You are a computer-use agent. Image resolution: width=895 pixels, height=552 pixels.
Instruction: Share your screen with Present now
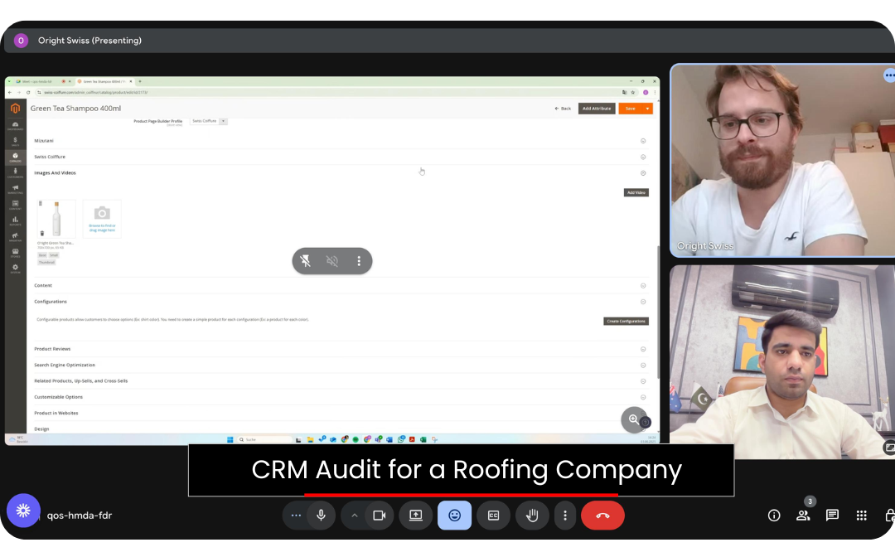415,516
